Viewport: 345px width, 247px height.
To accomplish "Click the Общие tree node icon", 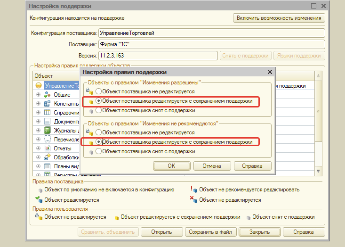I will click(x=47, y=95).
